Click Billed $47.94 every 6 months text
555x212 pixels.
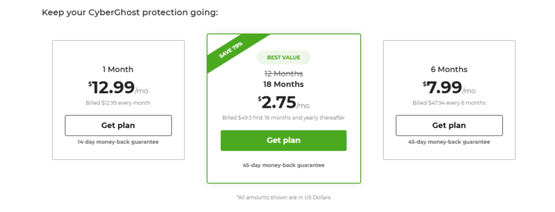[x=449, y=103]
